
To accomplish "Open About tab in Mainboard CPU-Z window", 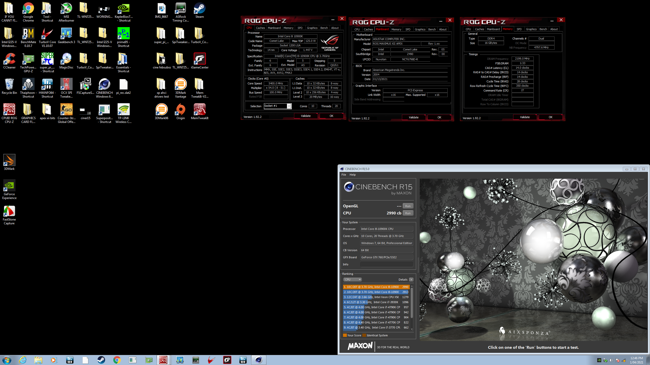I will coord(443,29).
